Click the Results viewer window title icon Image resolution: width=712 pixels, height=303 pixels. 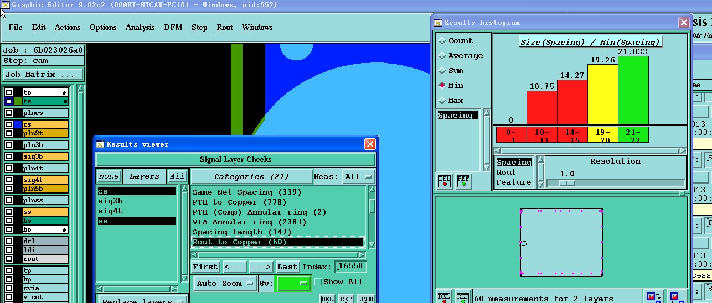[100, 144]
